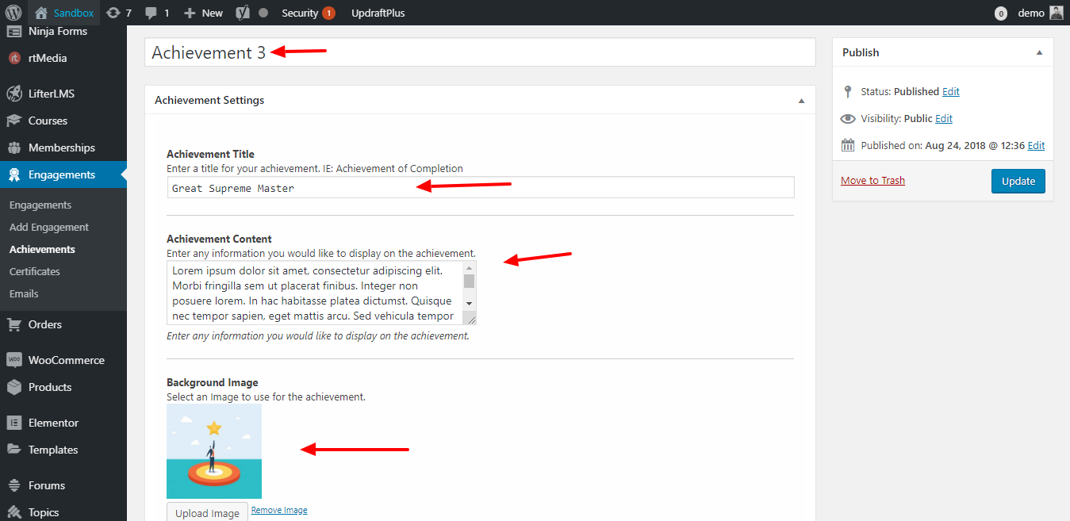This screenshot has height=521, width=1070.
Task: Click the Update button
Action: (x=1018, y=181)
